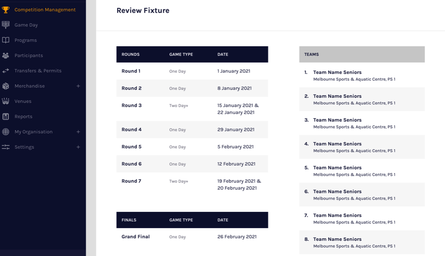445x256 pixels.
Task: Click the Round 7 fixture row
Action: pos(192,185)
